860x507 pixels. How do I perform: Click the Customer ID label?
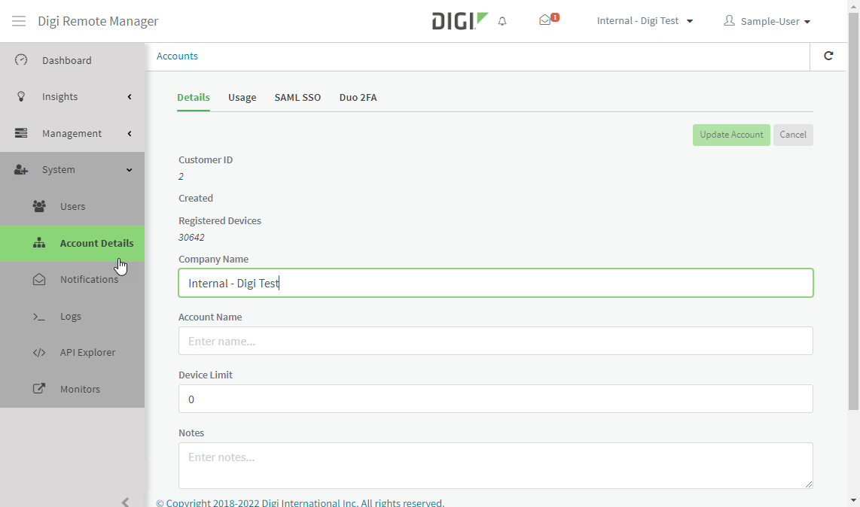pos(206,159)
